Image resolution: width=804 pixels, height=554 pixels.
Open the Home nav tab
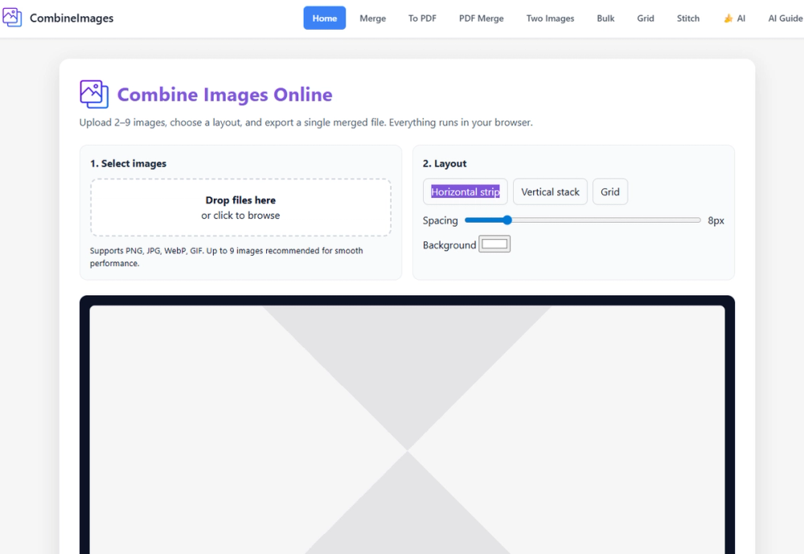[x=325, y=18]
